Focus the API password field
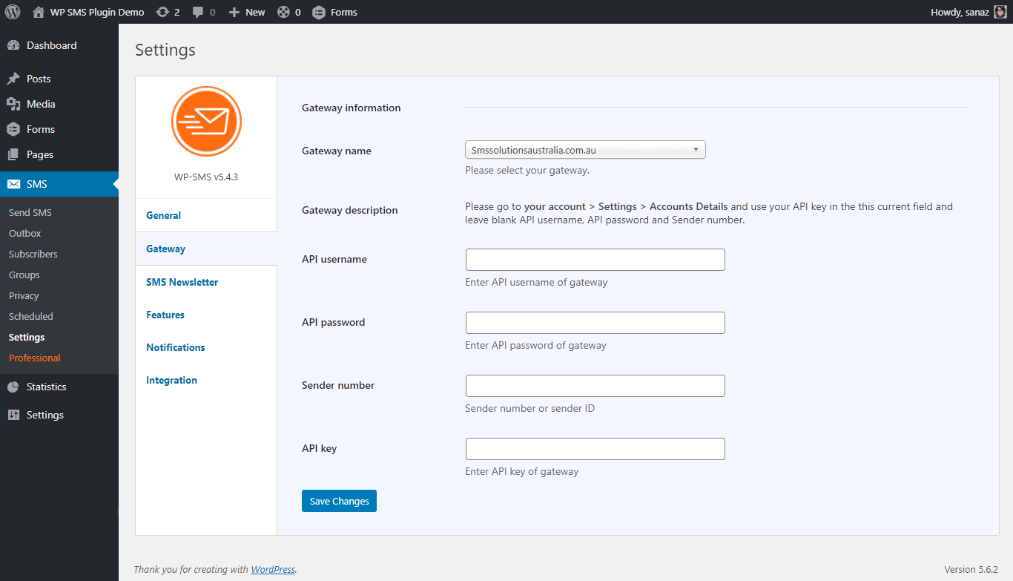 [x=595, y=323]
